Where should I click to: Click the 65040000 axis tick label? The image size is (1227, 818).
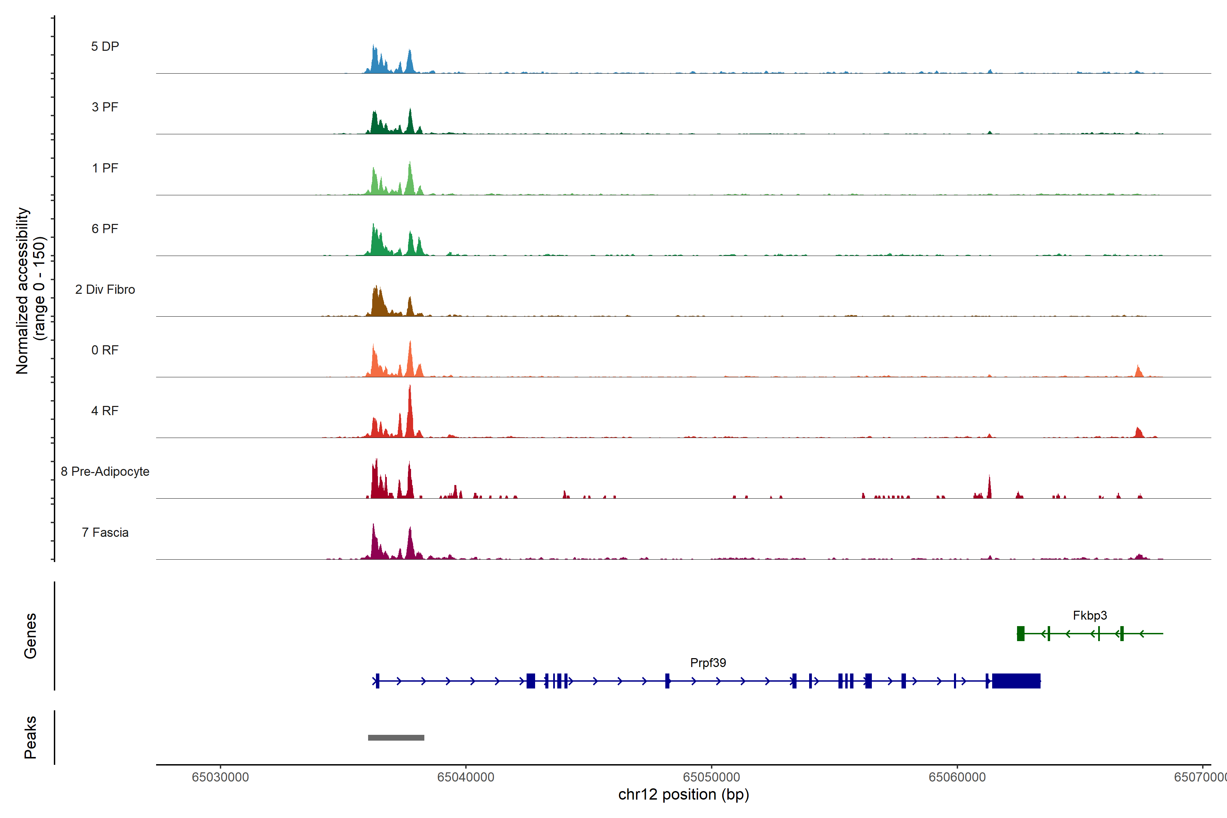pyautogui.click(x=465, y=777)
